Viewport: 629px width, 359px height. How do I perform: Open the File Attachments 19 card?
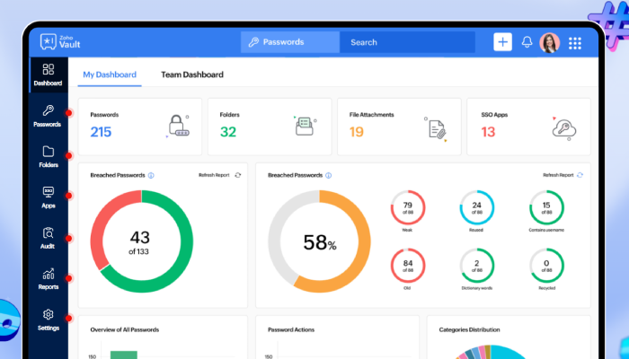399,127
